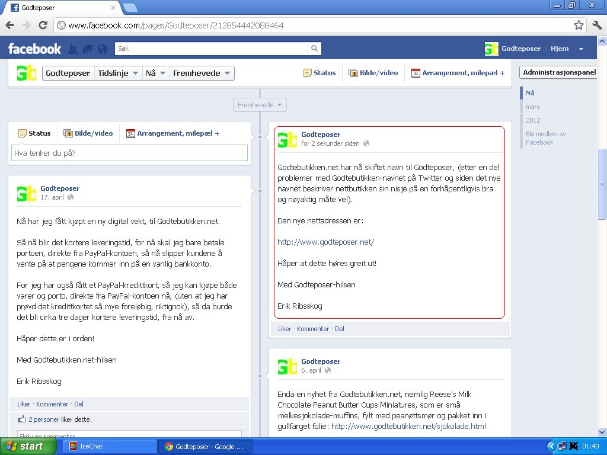Click the Gb page logo beside Godteposer button
This screenshot has width=607, height=455.
[26, 73]
